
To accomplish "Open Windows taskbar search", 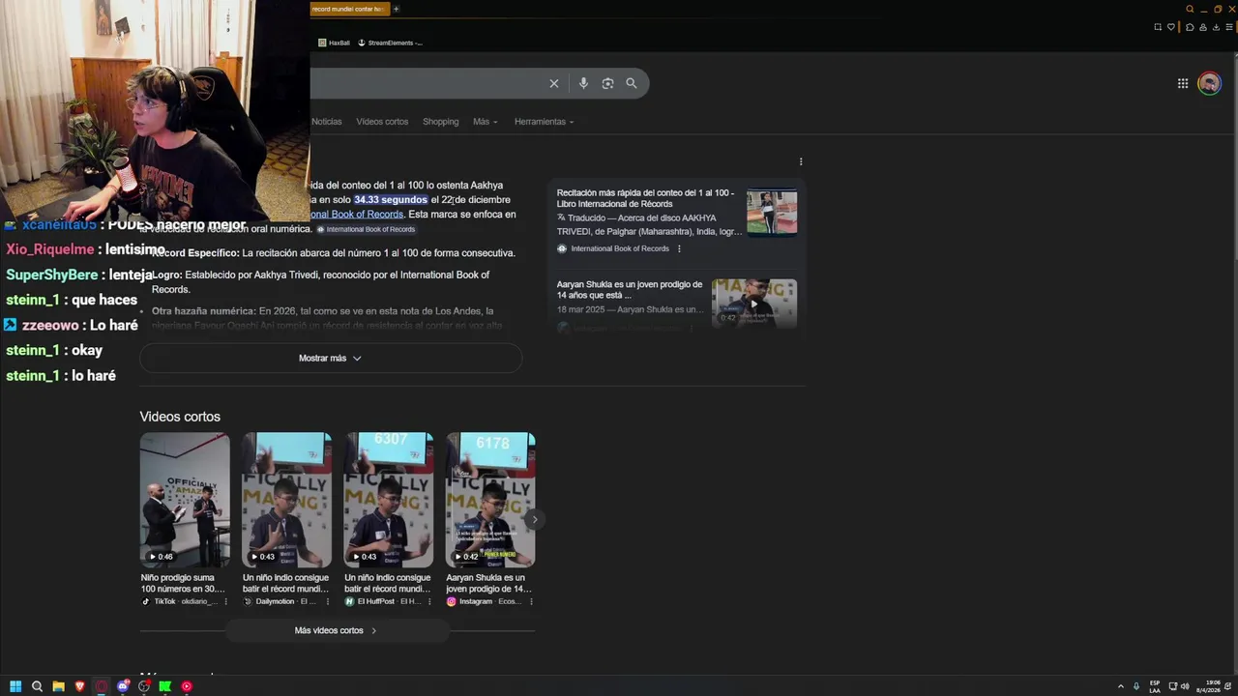I will coord(37,686).
